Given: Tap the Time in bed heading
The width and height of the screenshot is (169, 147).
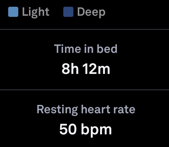Looking at the screenshot, I should click(x=85, y=49).
